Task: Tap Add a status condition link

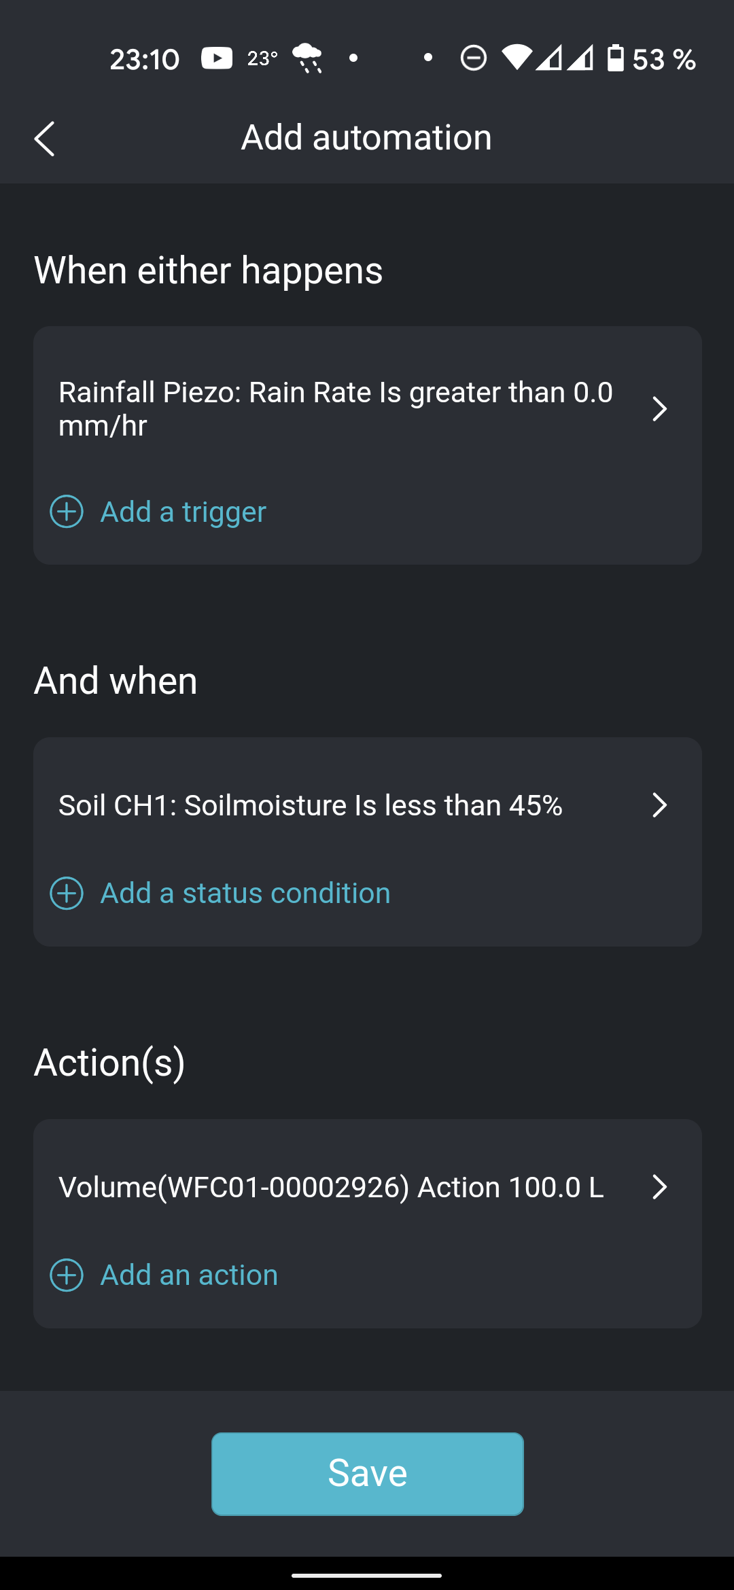Action: pos(245,893)
